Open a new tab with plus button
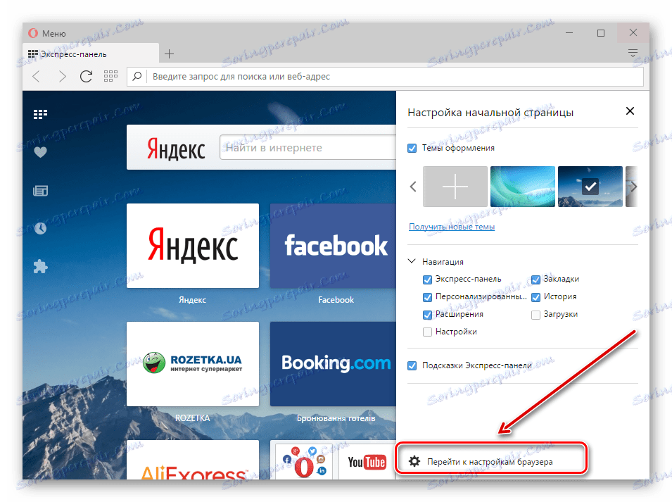672x502 pixels. click(170, 54)
